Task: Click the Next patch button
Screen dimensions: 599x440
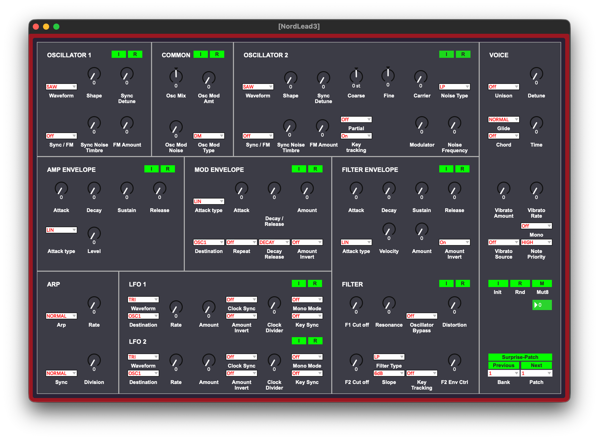Action: [536, 365]
